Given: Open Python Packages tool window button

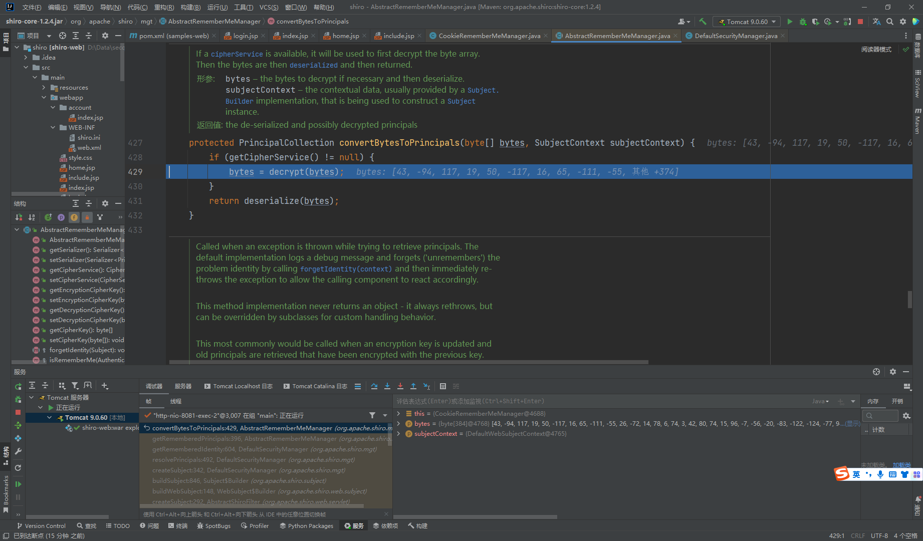Looking at the screenshot, I should pyautogui.click(x=306, y=525).
